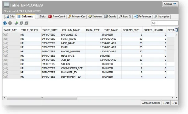Focus the quick filter search field
This screenshot has width=188, height=114.
tap(165, 23)
